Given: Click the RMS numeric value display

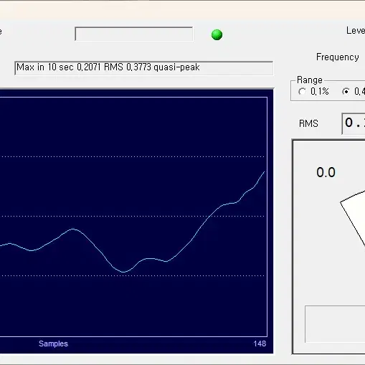Looking at the screenshot, I should 354,123.
